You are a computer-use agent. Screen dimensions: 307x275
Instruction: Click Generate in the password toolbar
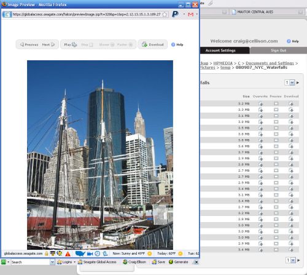[x=179, y=262]
